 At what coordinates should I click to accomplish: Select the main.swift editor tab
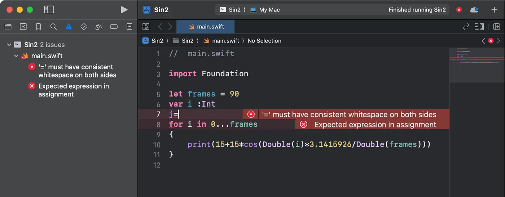[211, 27]
